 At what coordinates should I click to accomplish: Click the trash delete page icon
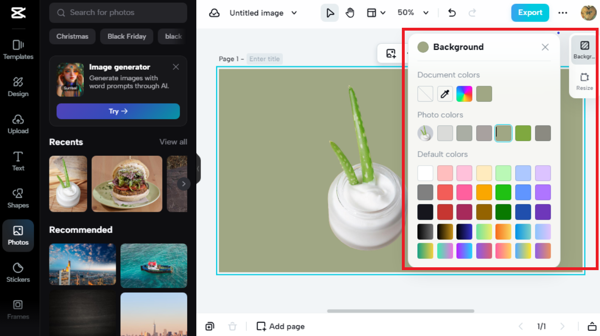(232, 326)
